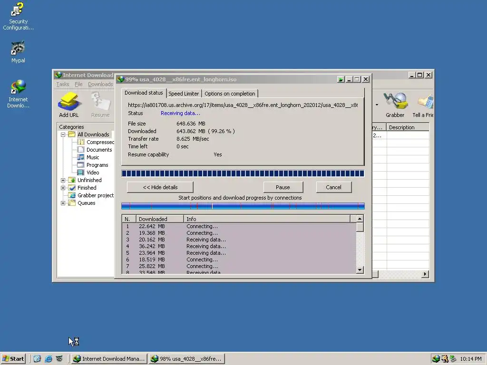Click the connections list scroll down arrow
The width and height of the screenshot is (487, 365).
tap(360, 270)
